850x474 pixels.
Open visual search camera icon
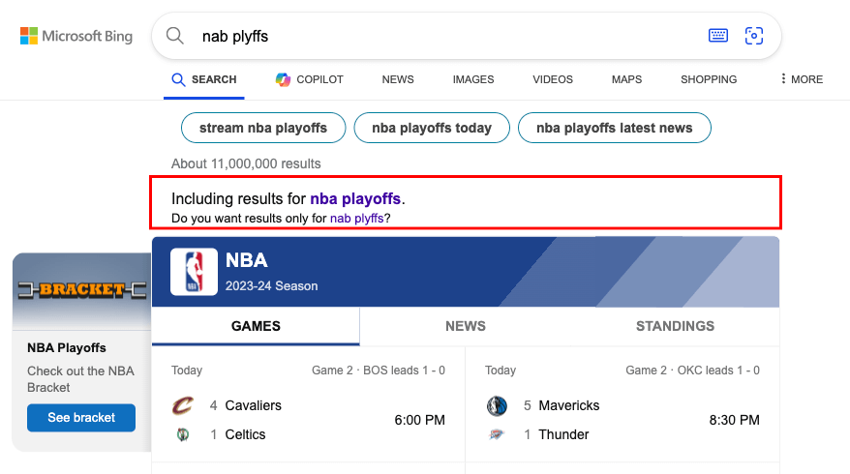coord(753,36)
